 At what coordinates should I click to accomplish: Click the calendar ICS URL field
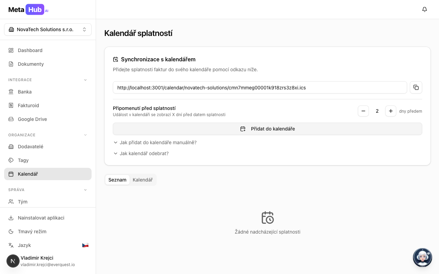[260, 87]
